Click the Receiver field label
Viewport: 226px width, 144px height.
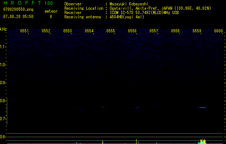(73, 13)
